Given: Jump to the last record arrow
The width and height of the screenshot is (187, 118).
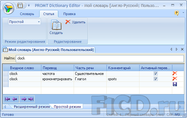Looking at the screenshot, I should point(31,99).
